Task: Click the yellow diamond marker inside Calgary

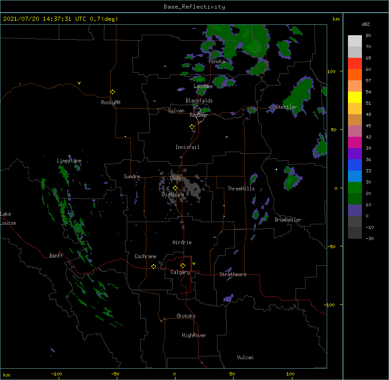Action: click(x=183, y=266)
